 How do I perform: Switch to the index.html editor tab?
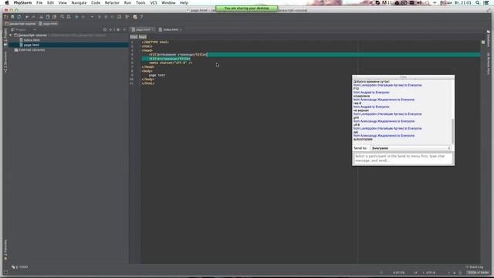tap(171, 29)
